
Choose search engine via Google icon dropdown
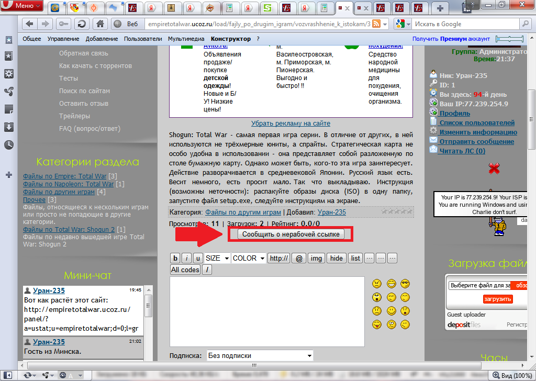pos(403,24)
